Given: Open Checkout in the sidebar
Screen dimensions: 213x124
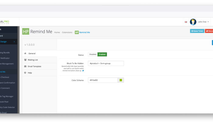Looking at the screenshot, I should coord(9,77).
